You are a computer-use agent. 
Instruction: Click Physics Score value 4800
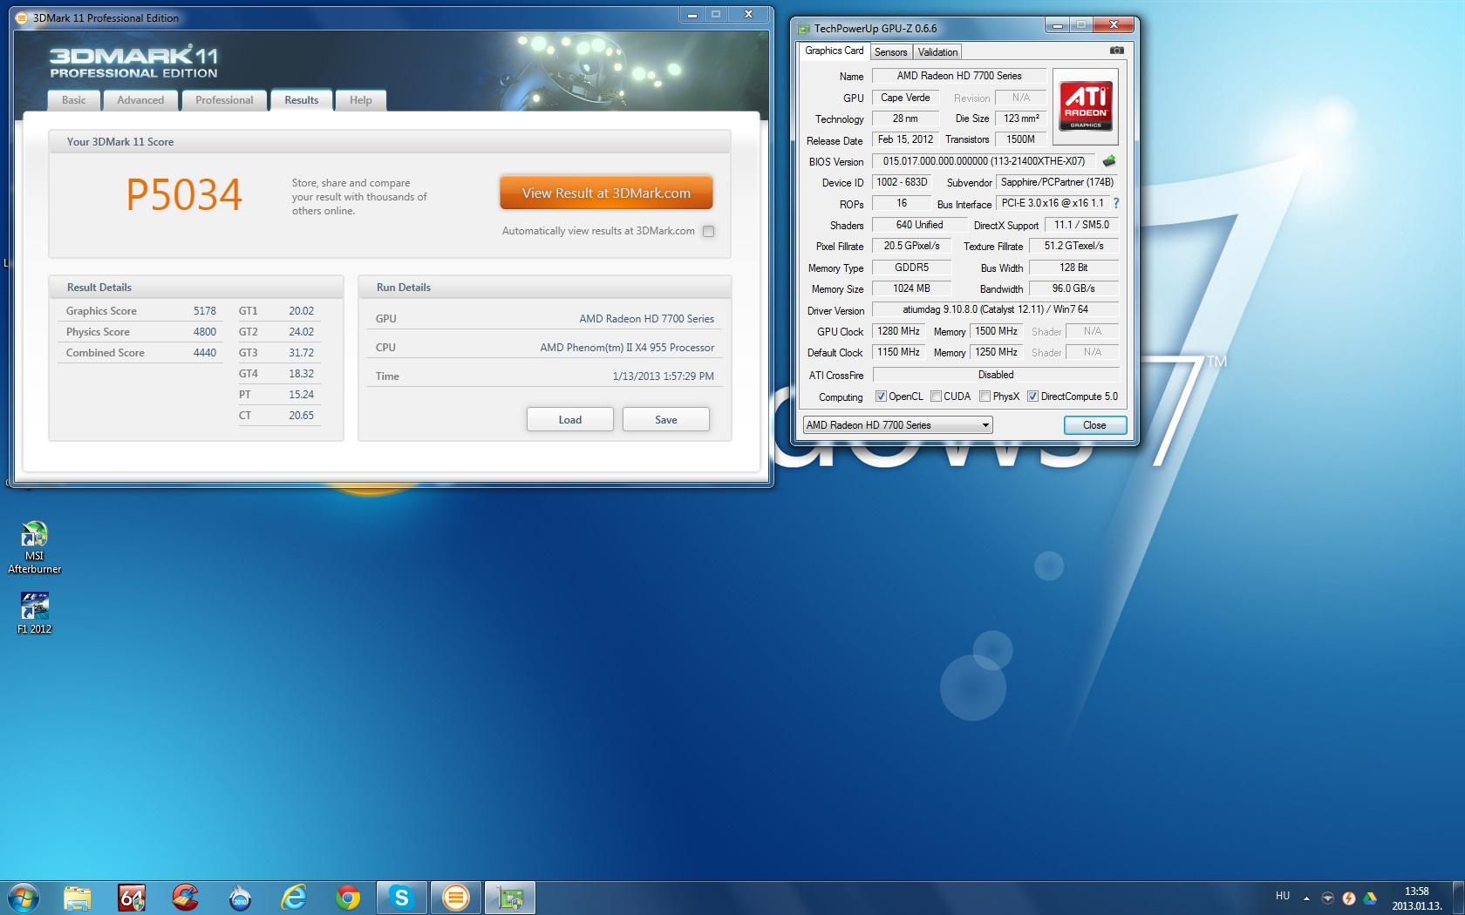205,332
